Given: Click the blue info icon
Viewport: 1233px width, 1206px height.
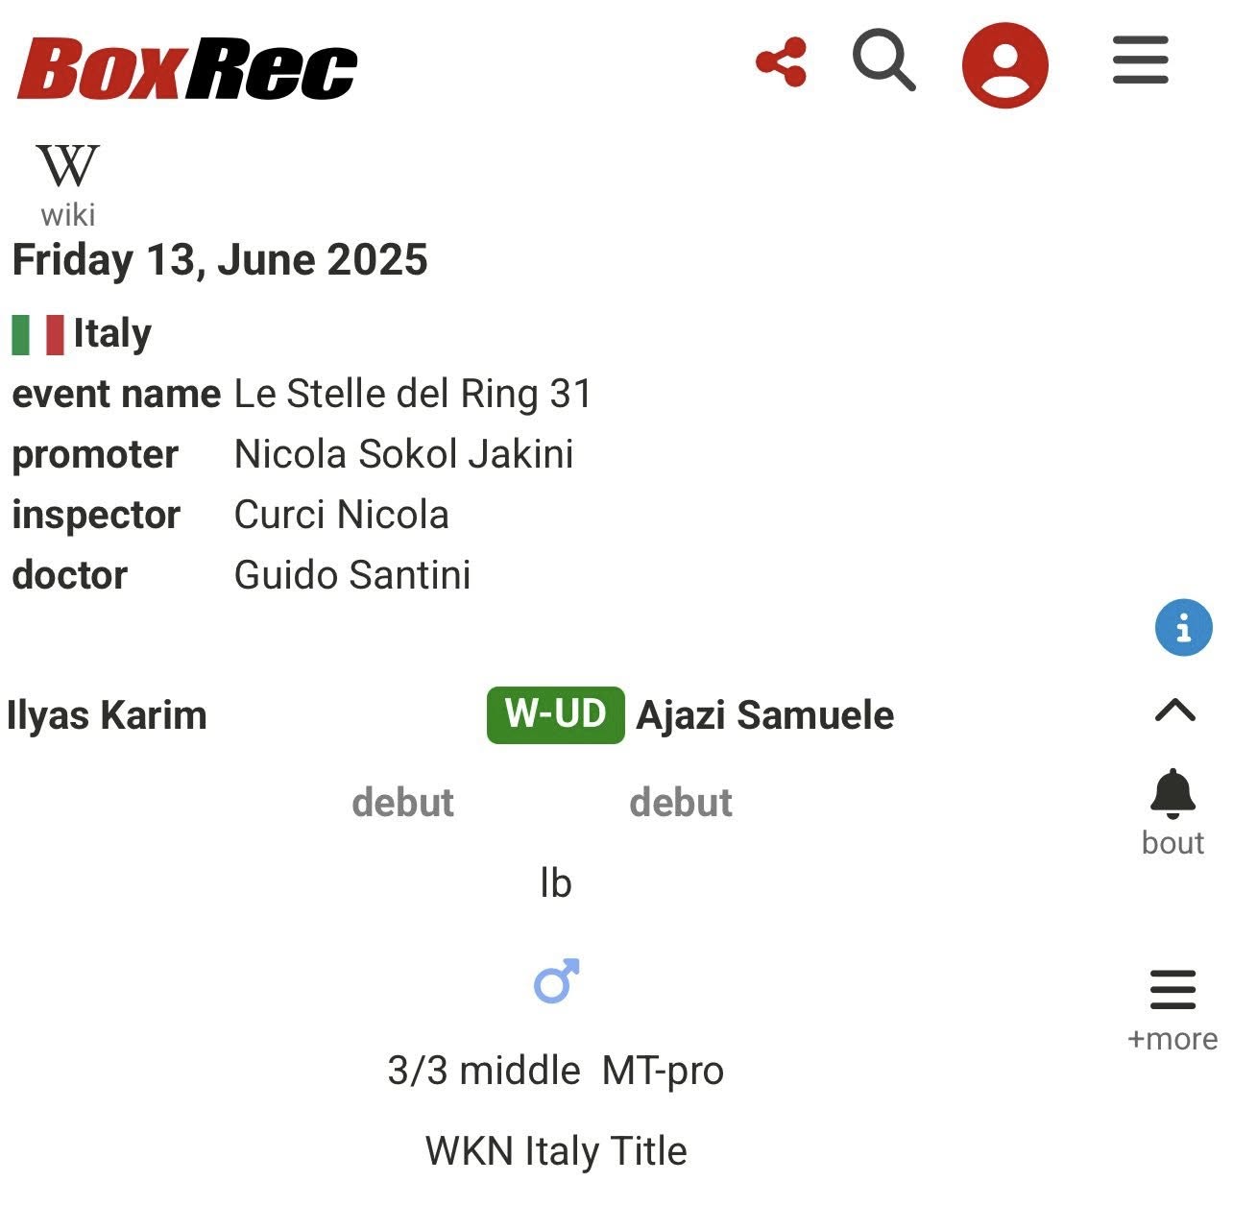Looking at the screenshot, I should (1183, 628).
